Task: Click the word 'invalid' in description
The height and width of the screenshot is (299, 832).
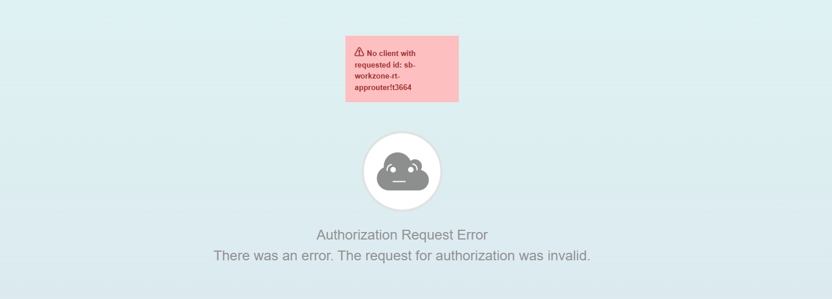Action: (x=567, y=256)
